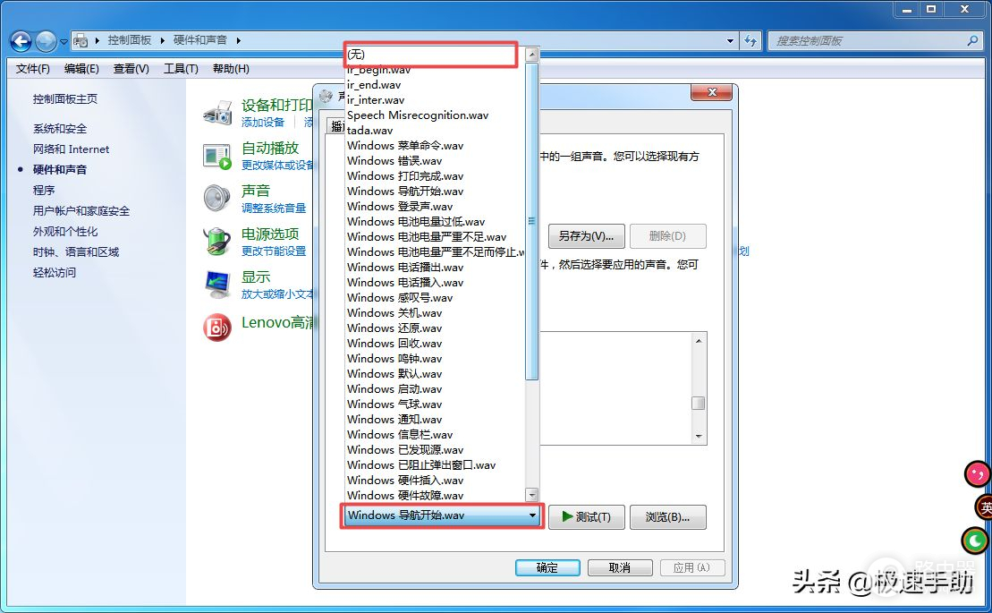Click the control panel icon in address bar
The width and height of the screenshot is (992, 613).
tap(81, 41)
